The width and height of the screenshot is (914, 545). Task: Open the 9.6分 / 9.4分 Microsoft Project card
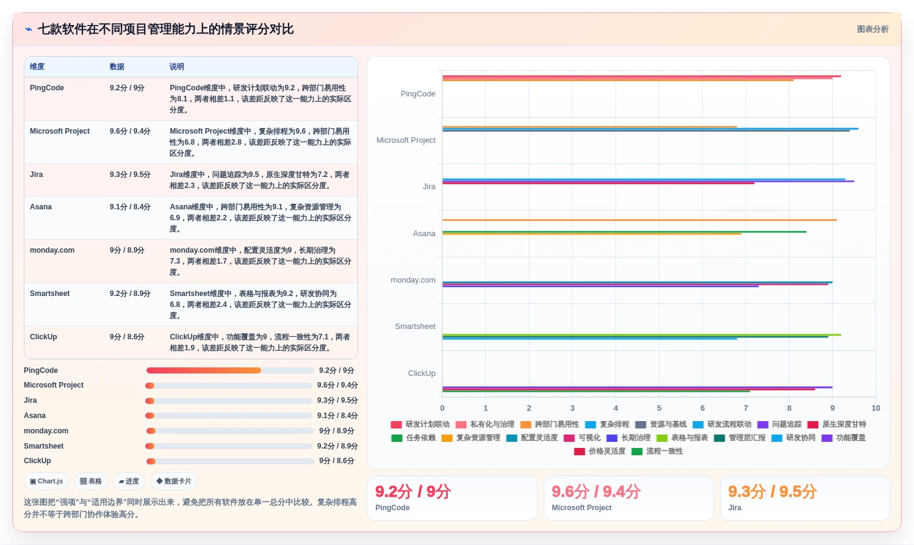(628, 498)
